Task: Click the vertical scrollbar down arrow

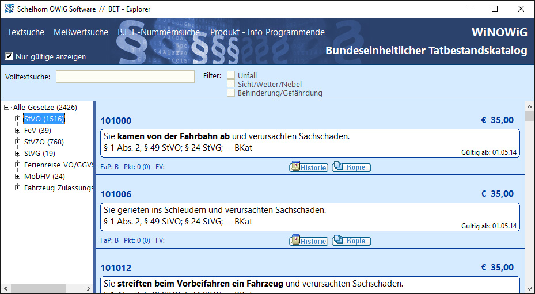Action: [529, 289]
